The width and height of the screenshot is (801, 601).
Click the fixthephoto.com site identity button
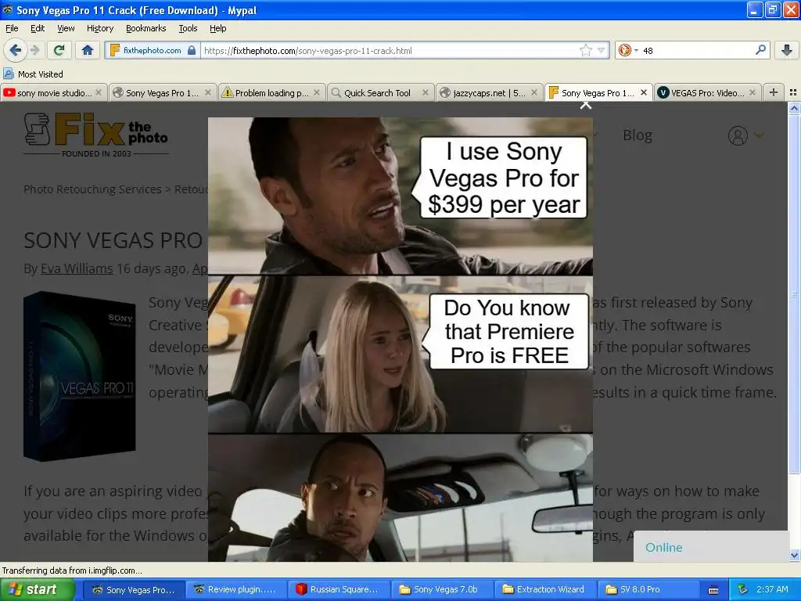[153, 50]
